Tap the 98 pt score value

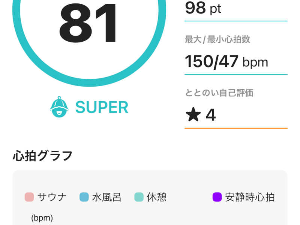pos(203,8)
